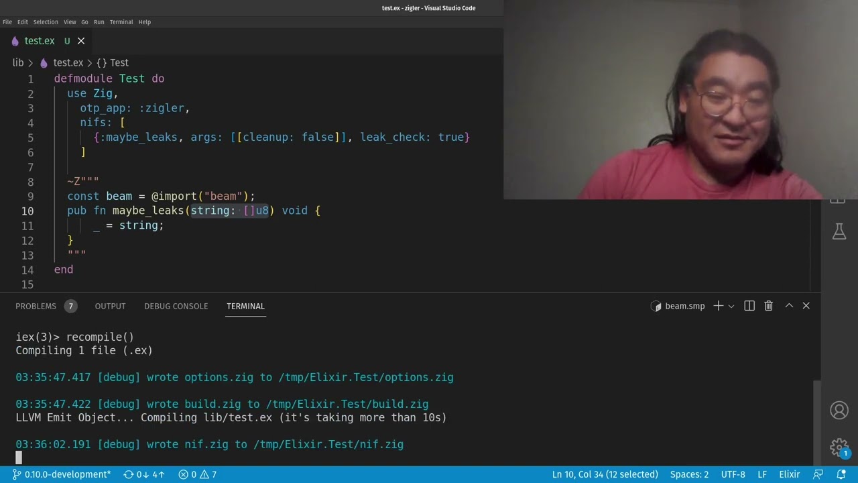Place the cursor on 'defmodule Test do' line
Screen dimensions: 858x483
point(109,78)
